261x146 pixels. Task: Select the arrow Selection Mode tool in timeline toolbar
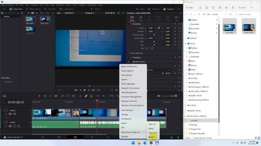click(x=39, y=96)
